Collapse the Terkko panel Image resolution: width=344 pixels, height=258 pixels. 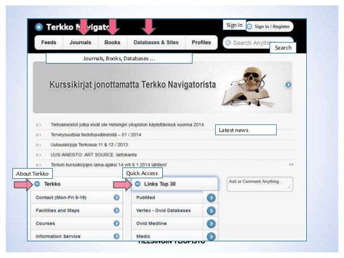37,184
